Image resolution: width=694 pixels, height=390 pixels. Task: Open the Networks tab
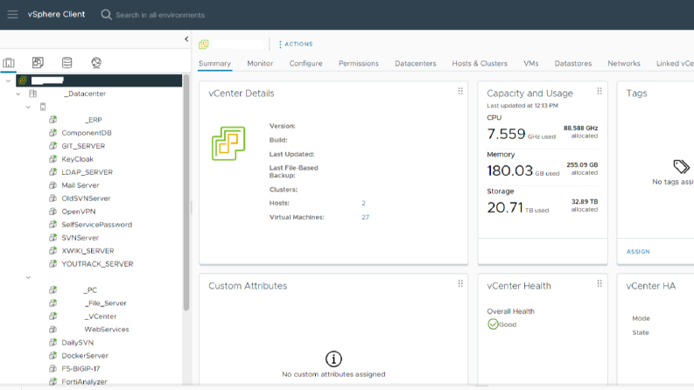tap(624, 63)
